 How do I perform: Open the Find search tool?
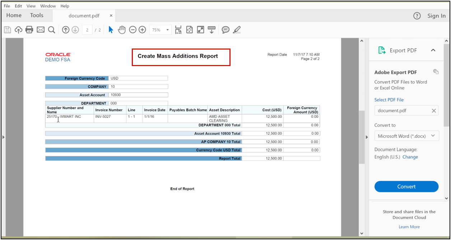51,29
